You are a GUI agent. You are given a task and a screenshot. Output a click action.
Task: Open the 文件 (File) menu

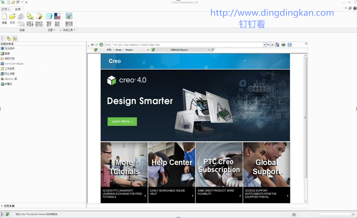tap(5, 9)
